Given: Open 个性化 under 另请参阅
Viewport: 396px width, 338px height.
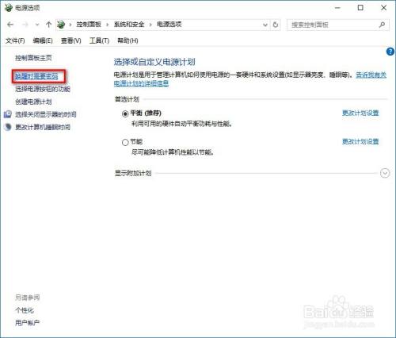Looking at the screenshot, I should [25, 310].
